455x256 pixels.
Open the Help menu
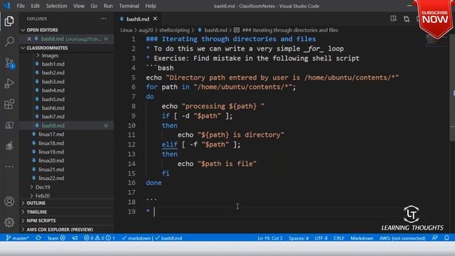[151, 6]
